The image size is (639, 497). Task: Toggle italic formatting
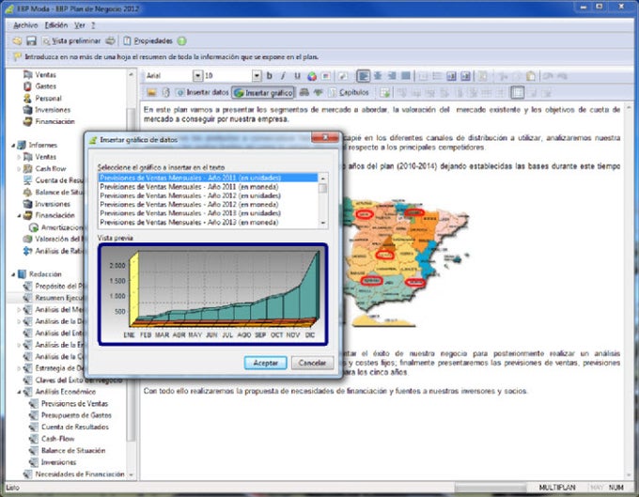[x=283, y=76]
